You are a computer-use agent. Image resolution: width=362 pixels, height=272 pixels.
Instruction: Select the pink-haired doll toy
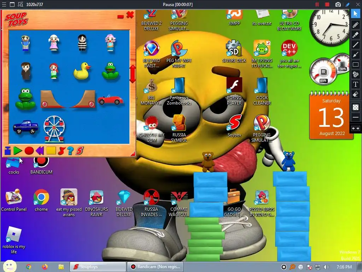coord(110,42)
